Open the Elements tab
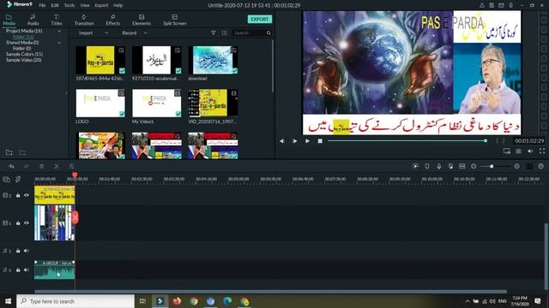Viewport: 549px width, 308px height. pyautogui.click(x=142, y=20)
